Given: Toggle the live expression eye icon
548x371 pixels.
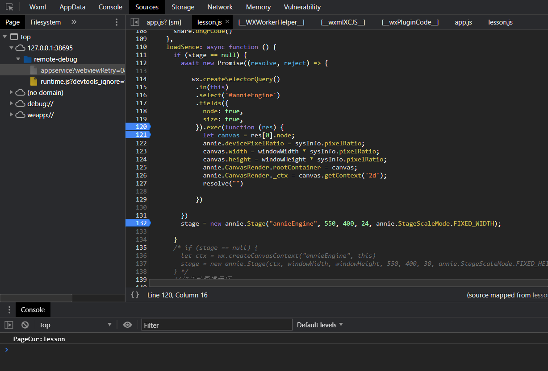Looking at the screenshot, I should tap(127, 325).
